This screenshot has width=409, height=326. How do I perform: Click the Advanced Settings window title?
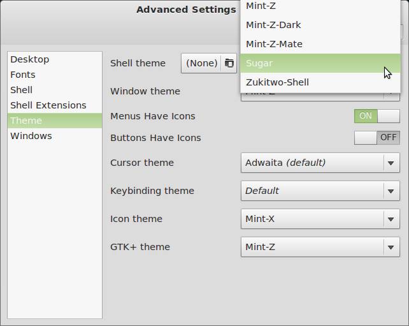point(186,10)
